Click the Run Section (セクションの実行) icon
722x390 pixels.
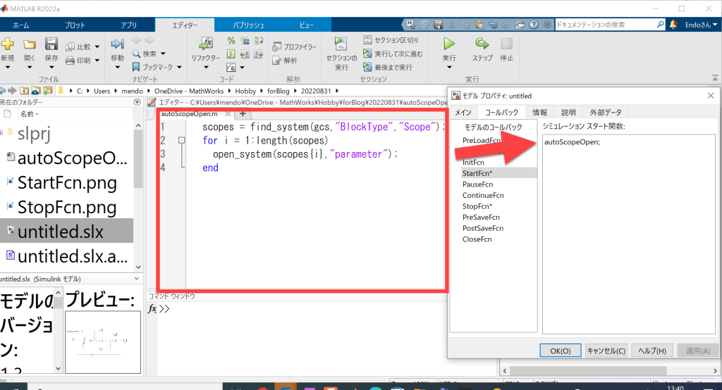[x=341, y=45]
